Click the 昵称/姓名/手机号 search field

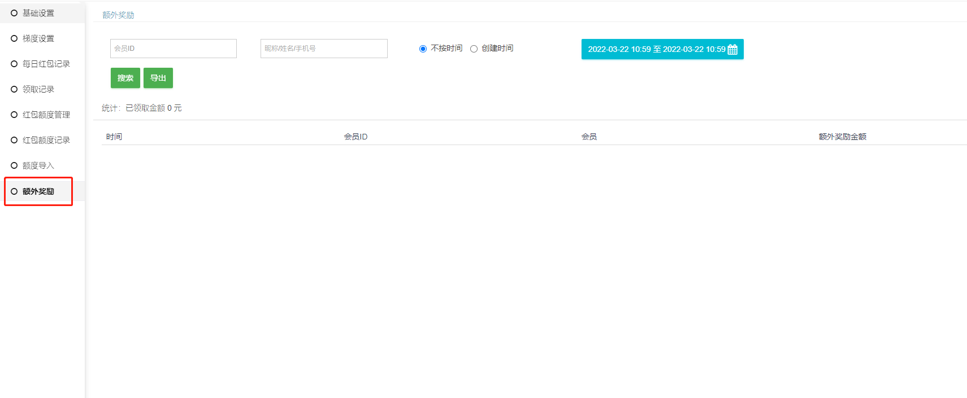pyautogui.click(x=324, y=49)
